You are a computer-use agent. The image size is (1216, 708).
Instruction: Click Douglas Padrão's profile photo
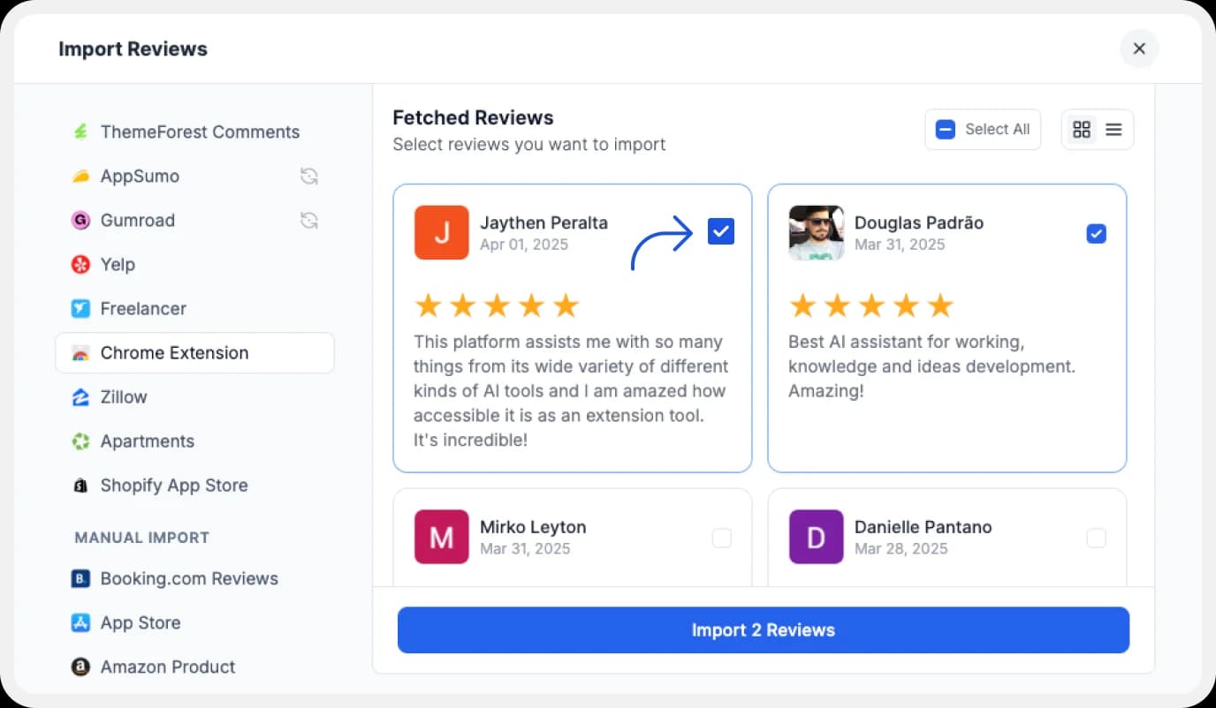(x=816, y=233)
